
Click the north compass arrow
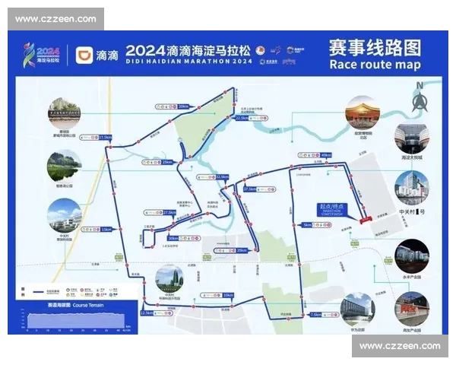point(420,101)
